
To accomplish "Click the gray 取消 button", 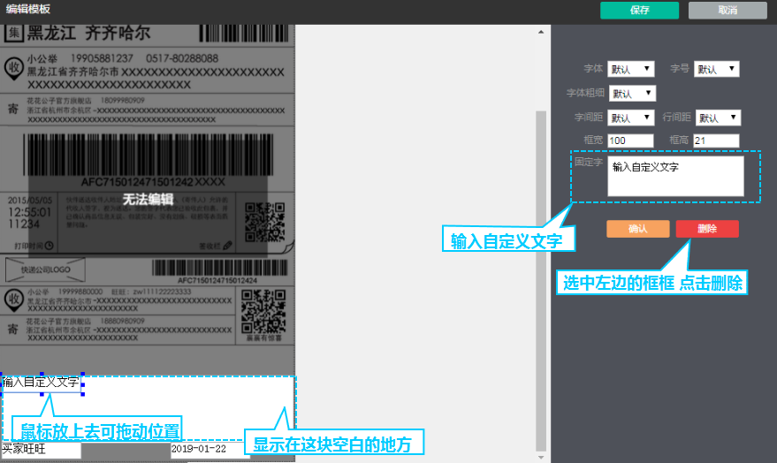I will coord(727,10).
